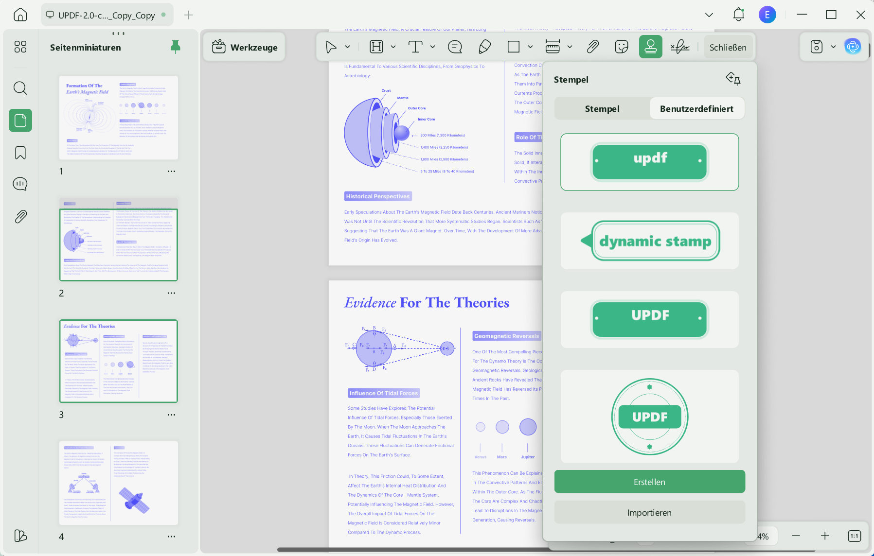This screenshot has height=556, width=874.
Task: Select the cursor pointer tool
Action: 331,47
